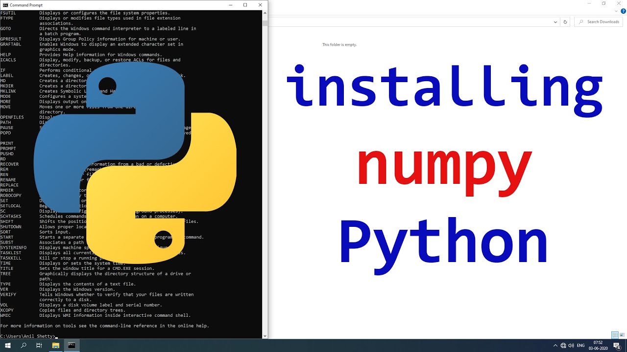Image resolution: width=627 pixels, height=352 pixels.
Task: Click the MKLINK command name
Action: (x=8, y=91)
